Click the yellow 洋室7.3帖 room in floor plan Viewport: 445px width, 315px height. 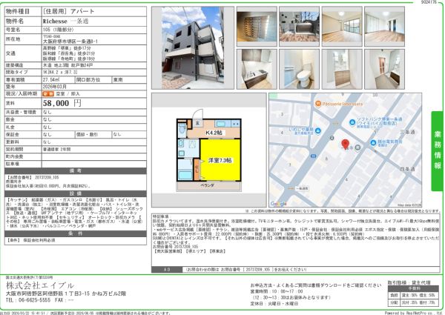[x=220, y=160]
